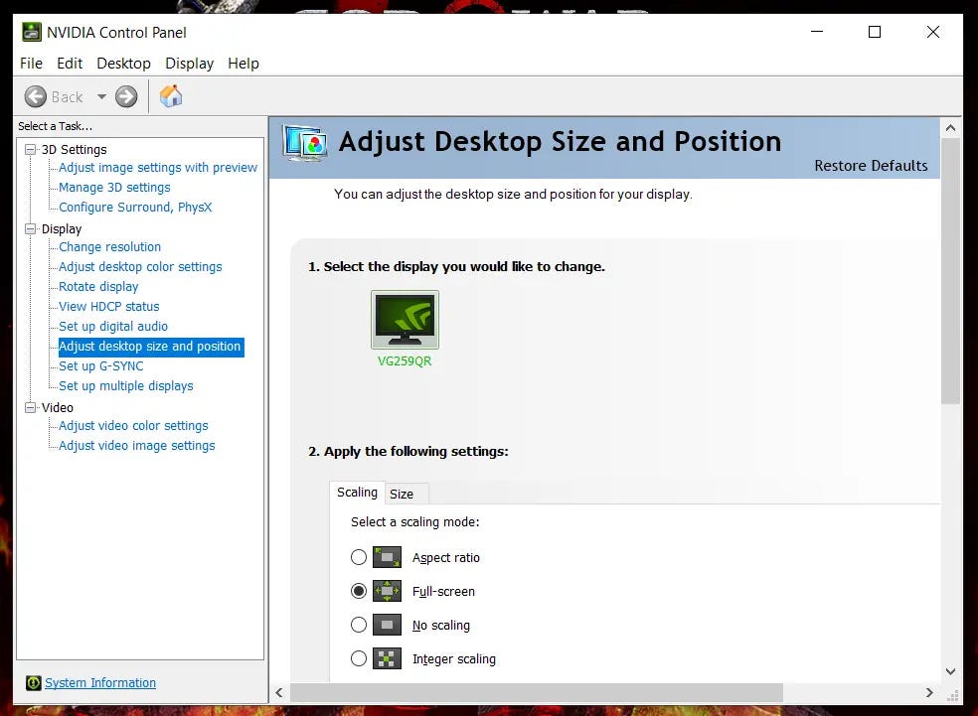Screen dimensions: 978x716
Task: Open Change resolution task
Action: coord(109,246)
